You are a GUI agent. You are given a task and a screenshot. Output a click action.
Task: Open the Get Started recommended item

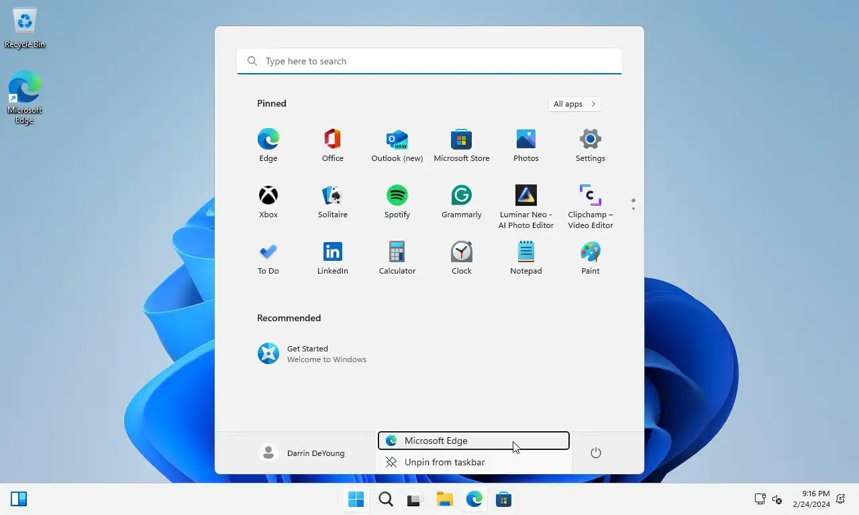312,353
